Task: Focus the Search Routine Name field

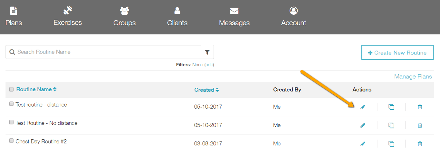Action: click(106, 52)
